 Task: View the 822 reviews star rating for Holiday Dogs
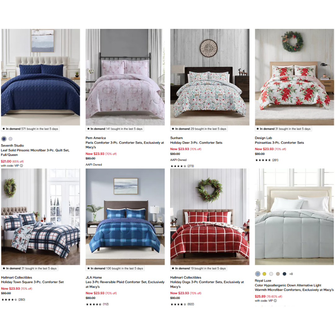pyautogui.click(x=182, y=304)
